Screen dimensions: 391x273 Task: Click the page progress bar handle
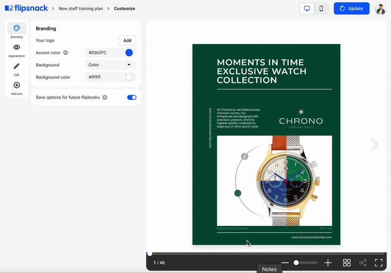(x=150, y=254)
